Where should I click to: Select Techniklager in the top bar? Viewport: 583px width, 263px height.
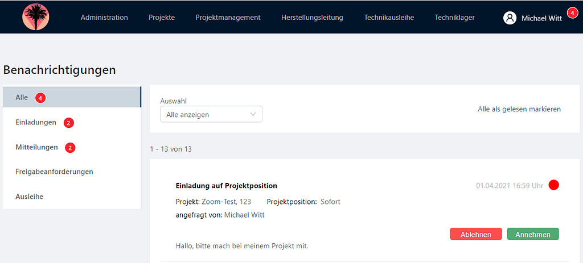pyautogui.click(x=454, y=18)
